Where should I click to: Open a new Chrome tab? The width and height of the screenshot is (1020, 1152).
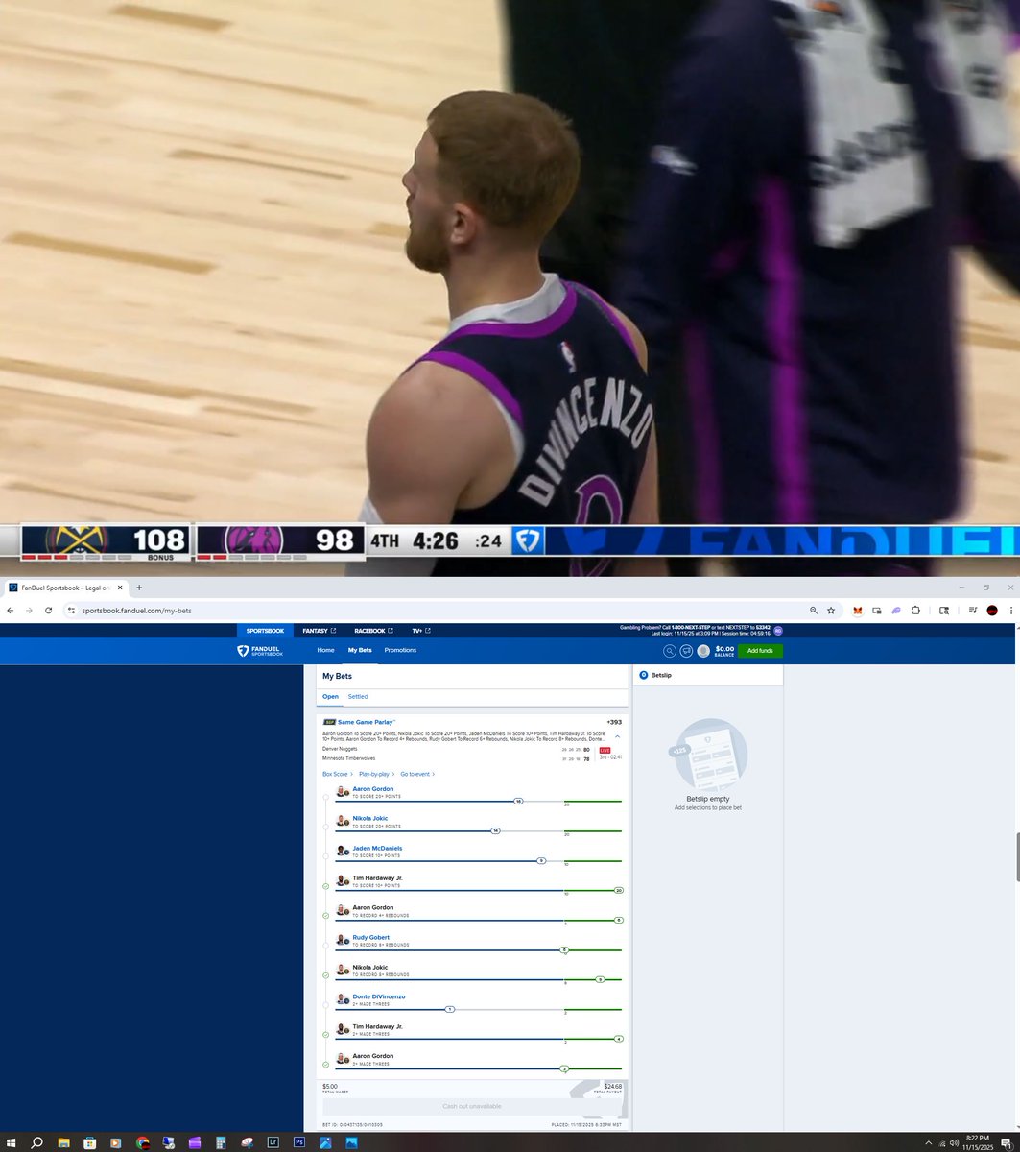pos(139,588)
